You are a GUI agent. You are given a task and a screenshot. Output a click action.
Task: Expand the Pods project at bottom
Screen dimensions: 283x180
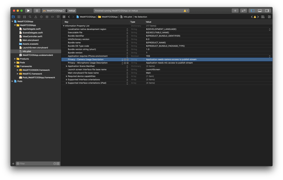click(12, 81)
